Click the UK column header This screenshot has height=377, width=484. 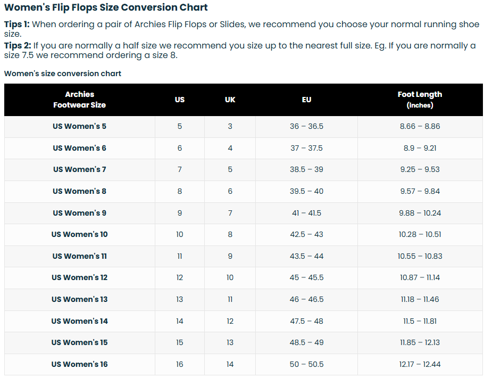pyautogui.click(x=230, y=100)
